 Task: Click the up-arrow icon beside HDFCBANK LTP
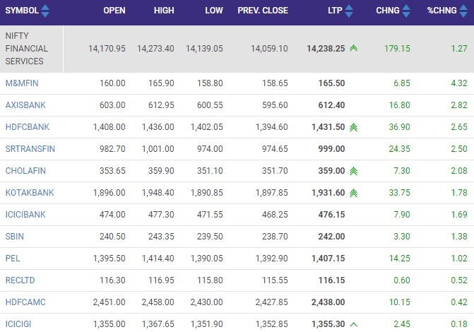[x=354, y=127]
